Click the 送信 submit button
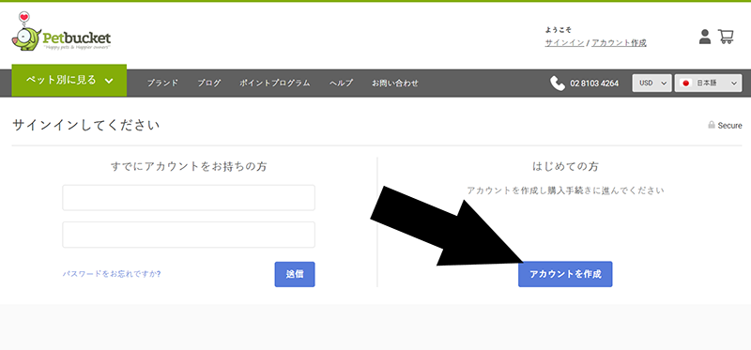 (295, 274)
